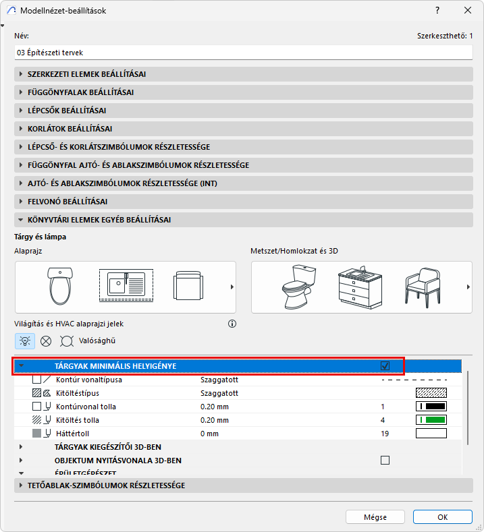
Task: Choose the 3D toilet preview
Action: (299, 287)
